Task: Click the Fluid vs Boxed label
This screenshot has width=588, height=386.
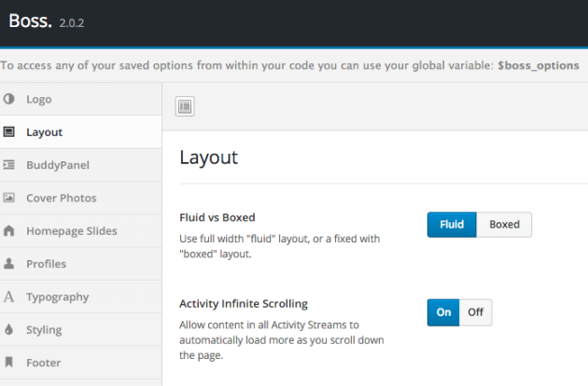Action: [x=217, y=217]
